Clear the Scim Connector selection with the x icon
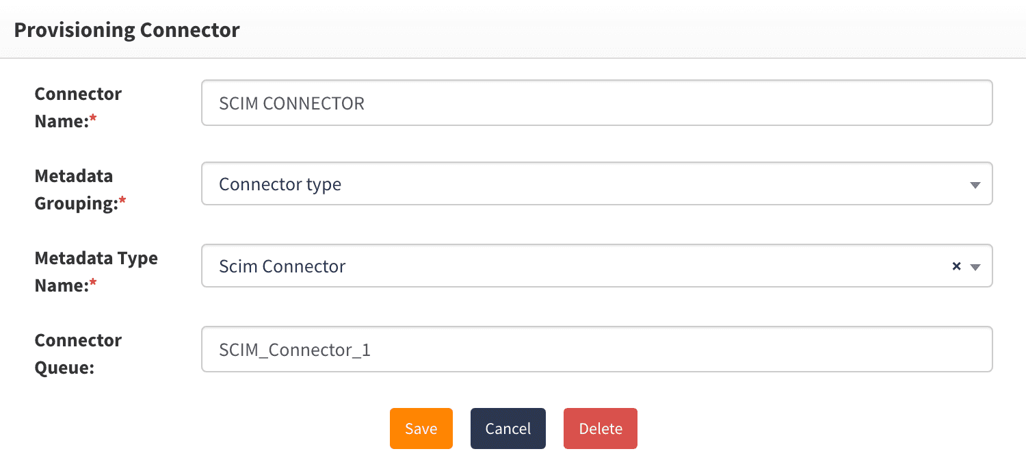This screenshot has width=1026, height=460. 956,266
